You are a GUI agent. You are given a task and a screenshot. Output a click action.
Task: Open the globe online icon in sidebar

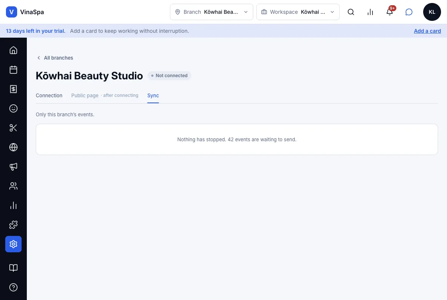tap(13, 147)
